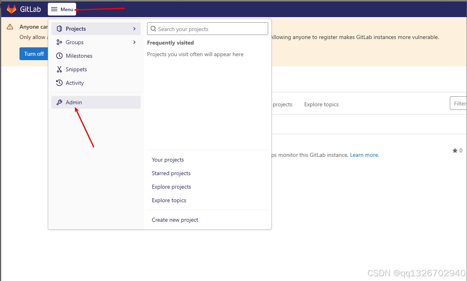Click the partially hidden projects tab on page
The image size is (467, 281).
coord(283,104)
